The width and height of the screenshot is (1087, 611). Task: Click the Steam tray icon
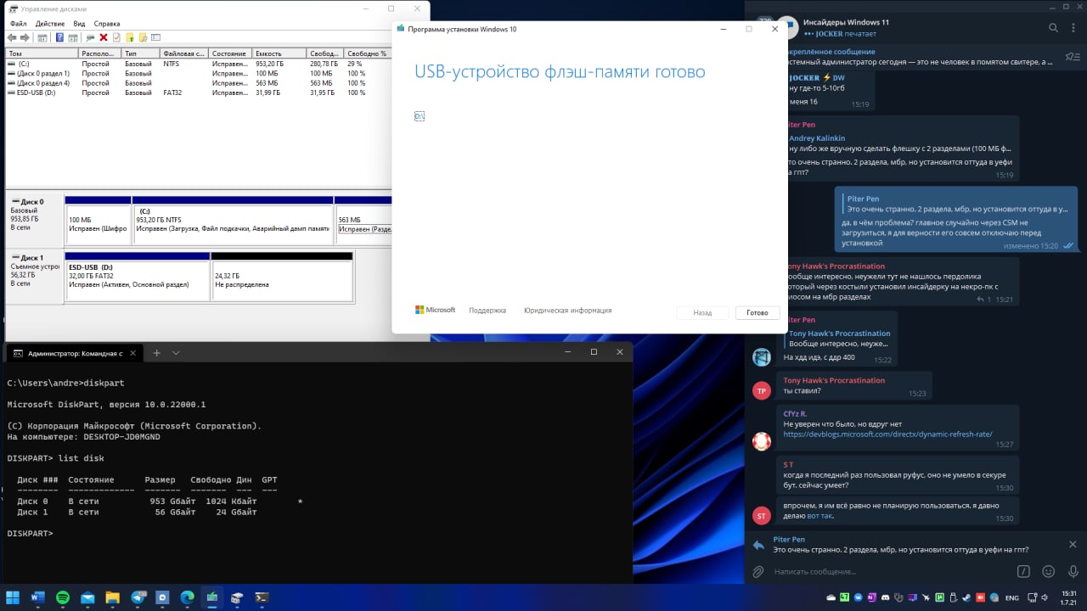click(x=966, y=597)
